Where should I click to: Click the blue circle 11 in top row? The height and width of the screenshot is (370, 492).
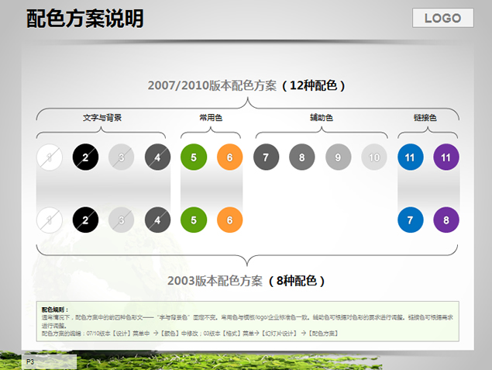click(x=410, y=157)
